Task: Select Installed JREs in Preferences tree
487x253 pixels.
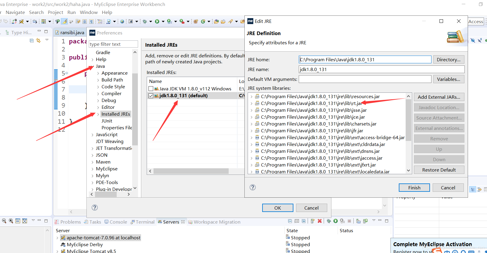Action: pyautogui.click(x=116, y=114)
